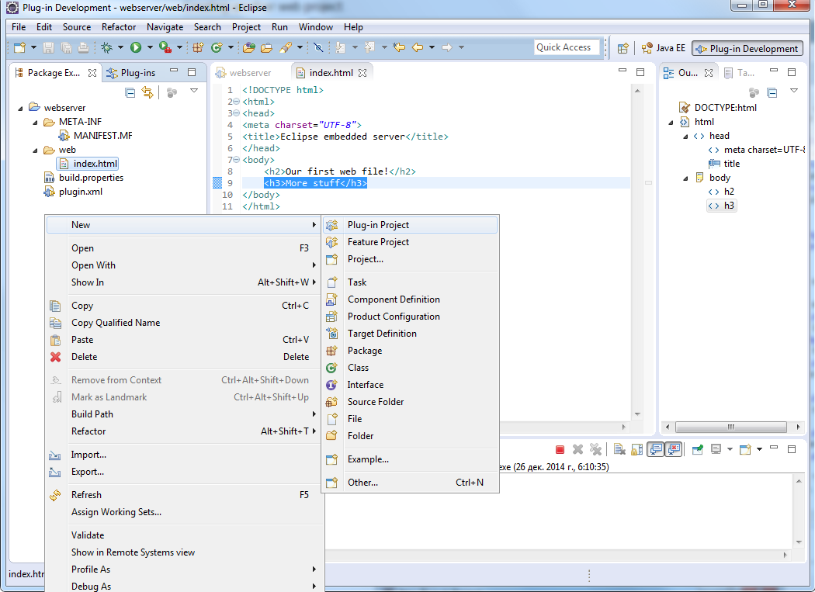815x592 pixels.
Task: Click the Save toolbar icon
Action: point(48,48)
